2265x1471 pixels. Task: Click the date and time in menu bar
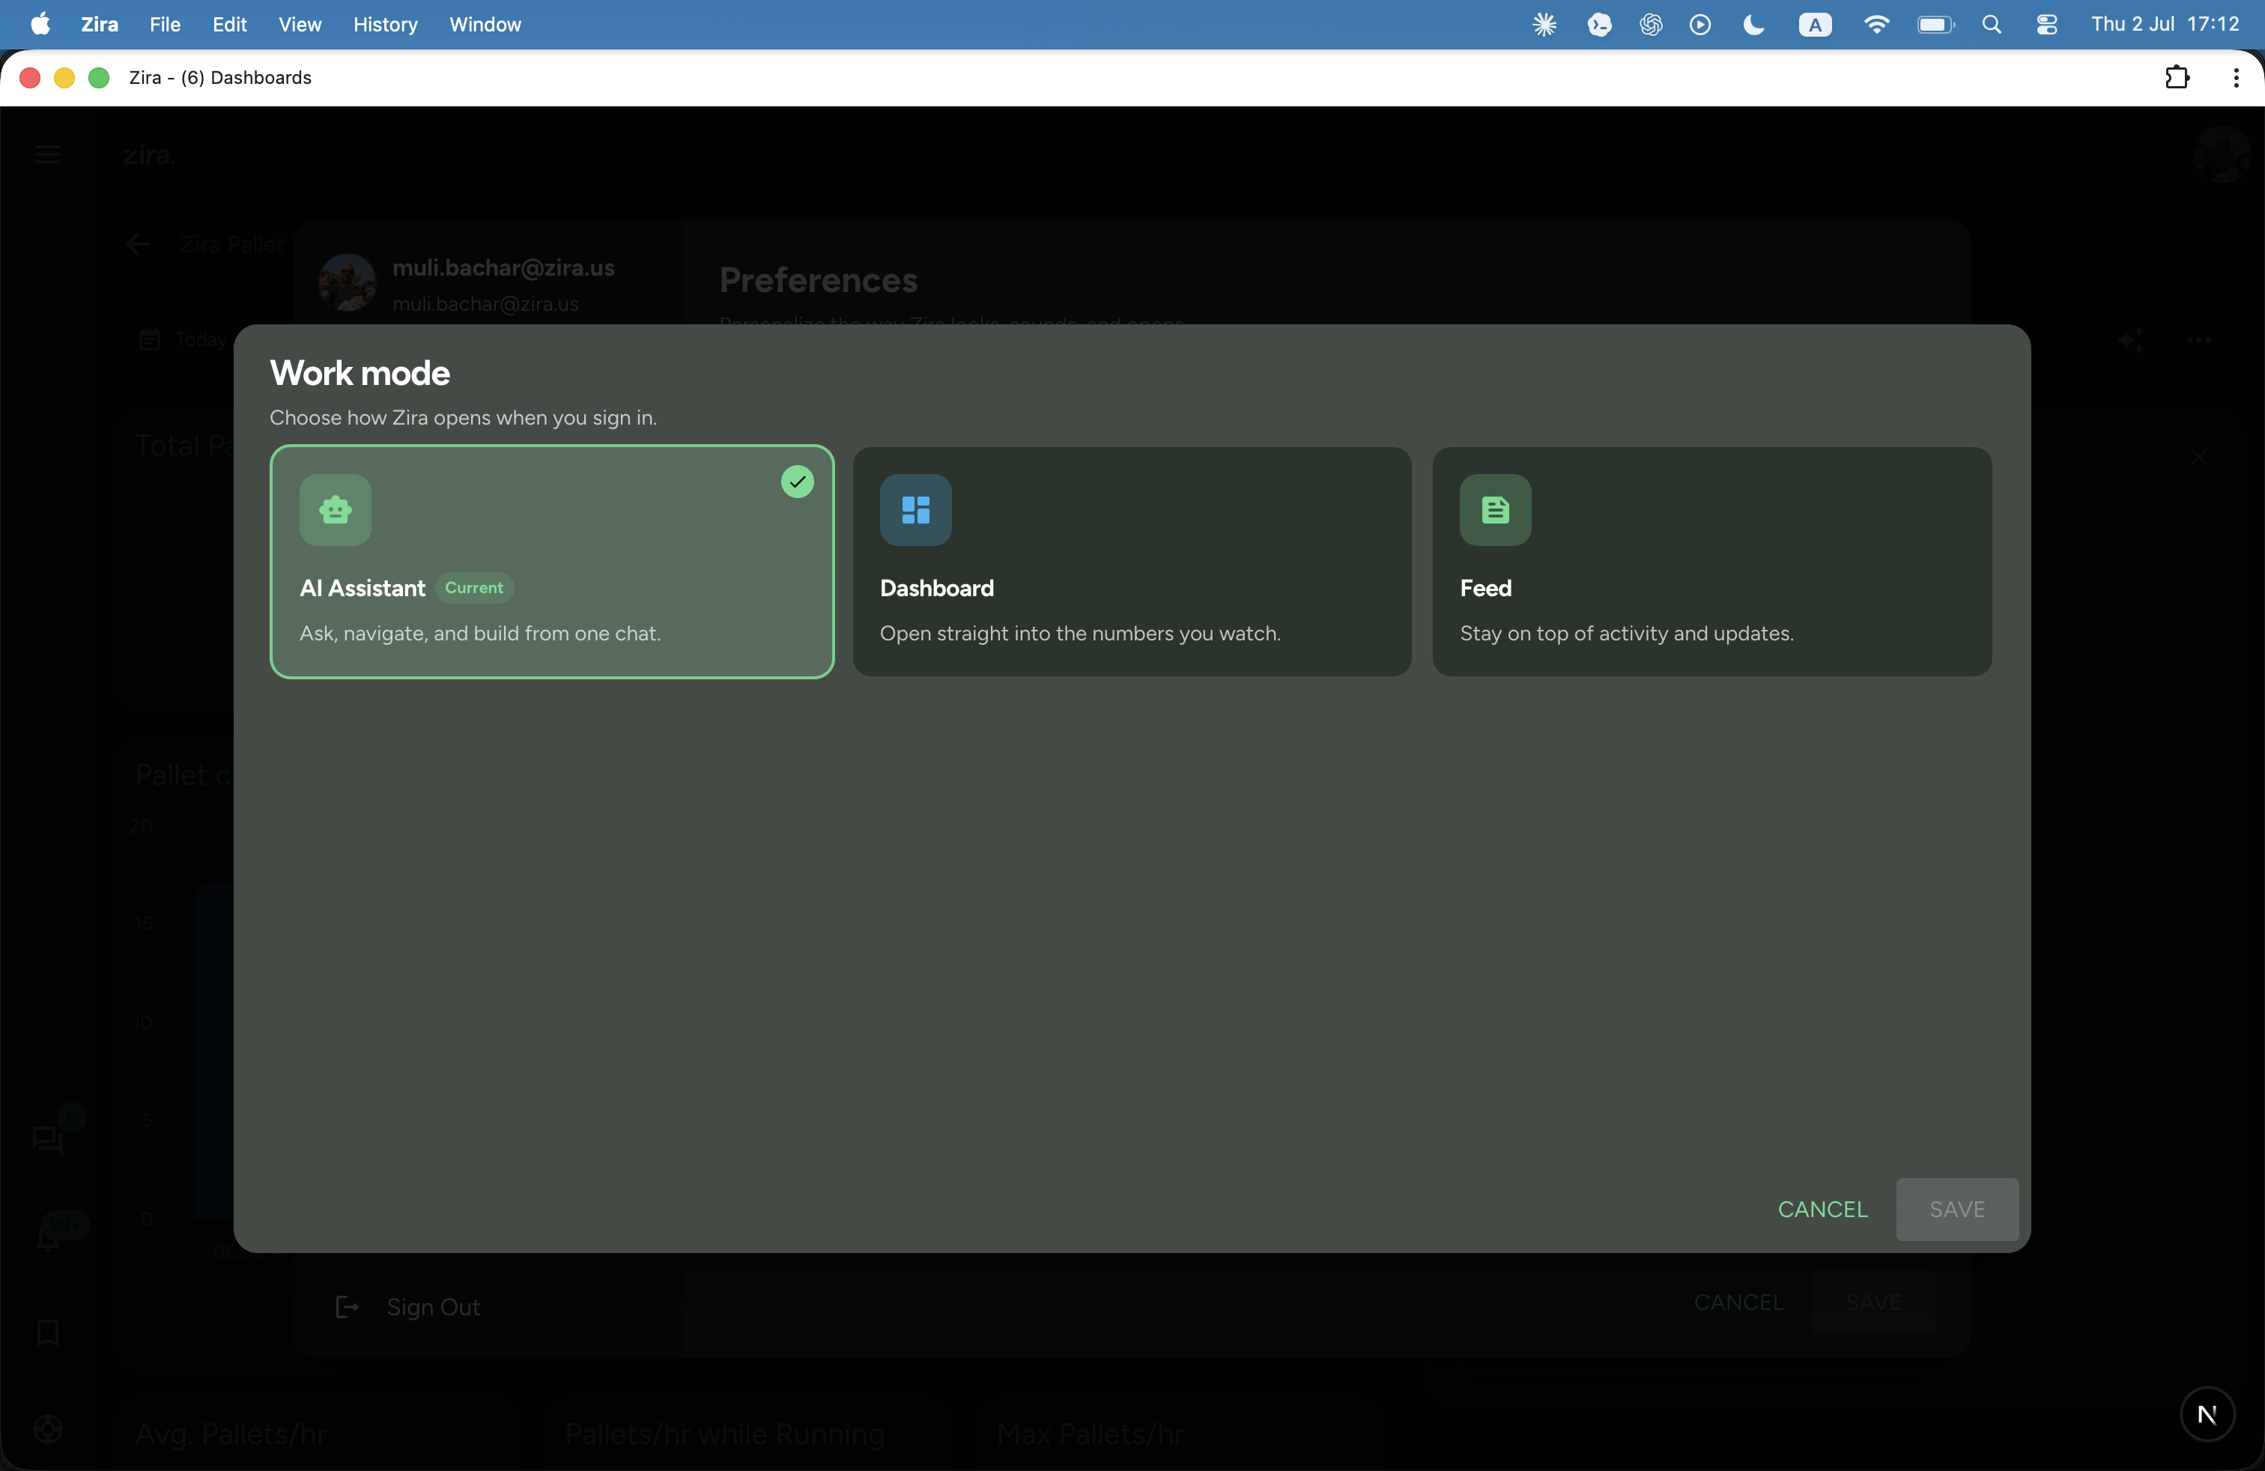click(x=2165, y=24)
